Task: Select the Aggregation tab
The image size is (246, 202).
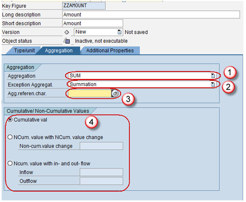Action: [59, 51]
